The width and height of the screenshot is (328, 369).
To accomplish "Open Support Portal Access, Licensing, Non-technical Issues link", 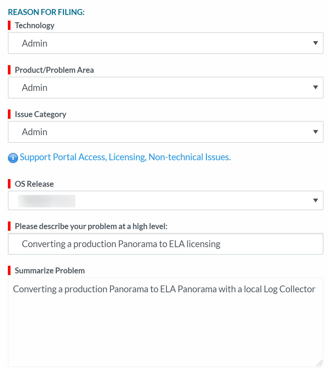I will [125, 157].
